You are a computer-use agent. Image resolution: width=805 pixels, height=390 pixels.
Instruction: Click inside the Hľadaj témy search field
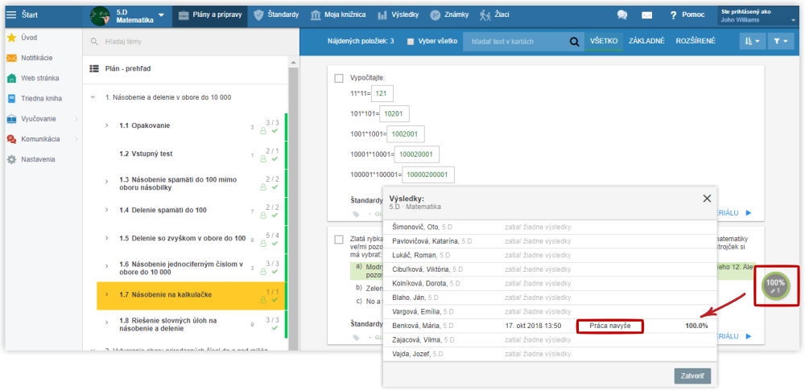(190, 42)
